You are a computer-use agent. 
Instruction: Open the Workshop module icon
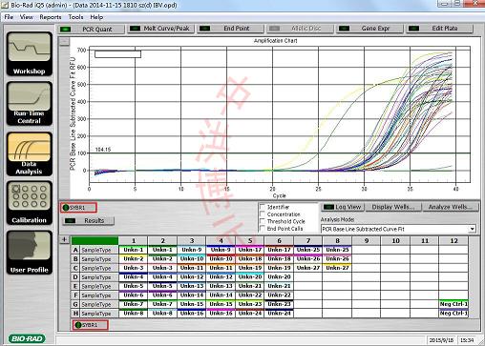coord(29,53)
